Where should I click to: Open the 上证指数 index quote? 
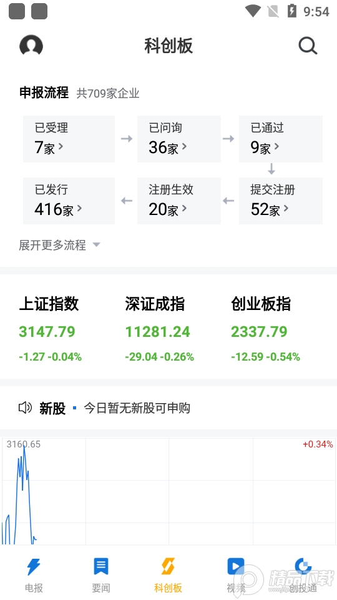click(x=50, y=330)
